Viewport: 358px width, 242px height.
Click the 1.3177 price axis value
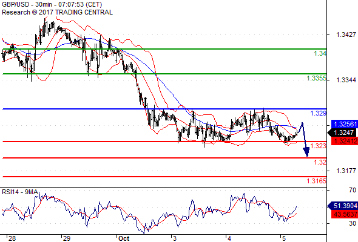click(346, 171)
